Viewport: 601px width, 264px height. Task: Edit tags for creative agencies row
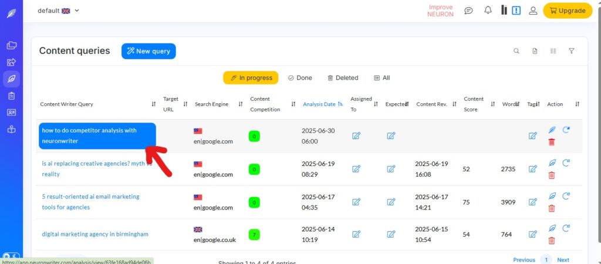[x=532, y=169]
